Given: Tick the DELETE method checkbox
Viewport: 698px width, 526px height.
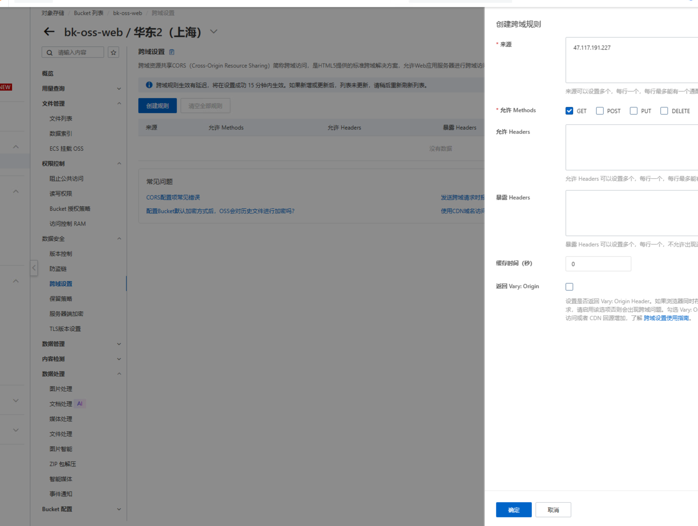Looking at the screenshot, I should [664, 111].
